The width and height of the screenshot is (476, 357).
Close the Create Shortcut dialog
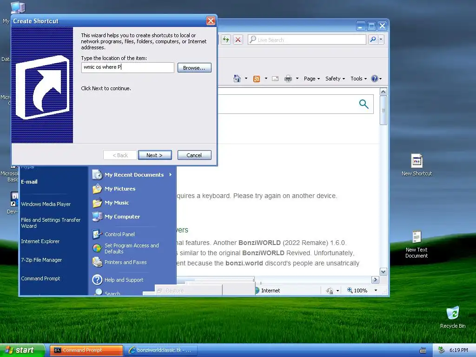click(211, 21)
